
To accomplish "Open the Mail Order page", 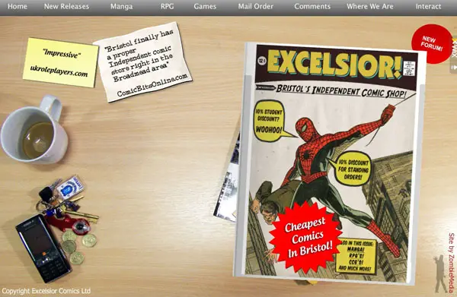I will pos(256,6).
